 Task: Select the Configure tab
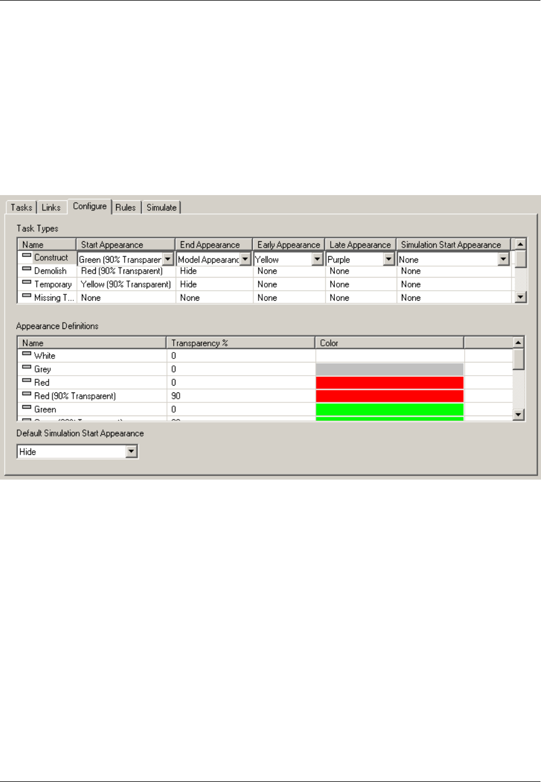[89, 206]
